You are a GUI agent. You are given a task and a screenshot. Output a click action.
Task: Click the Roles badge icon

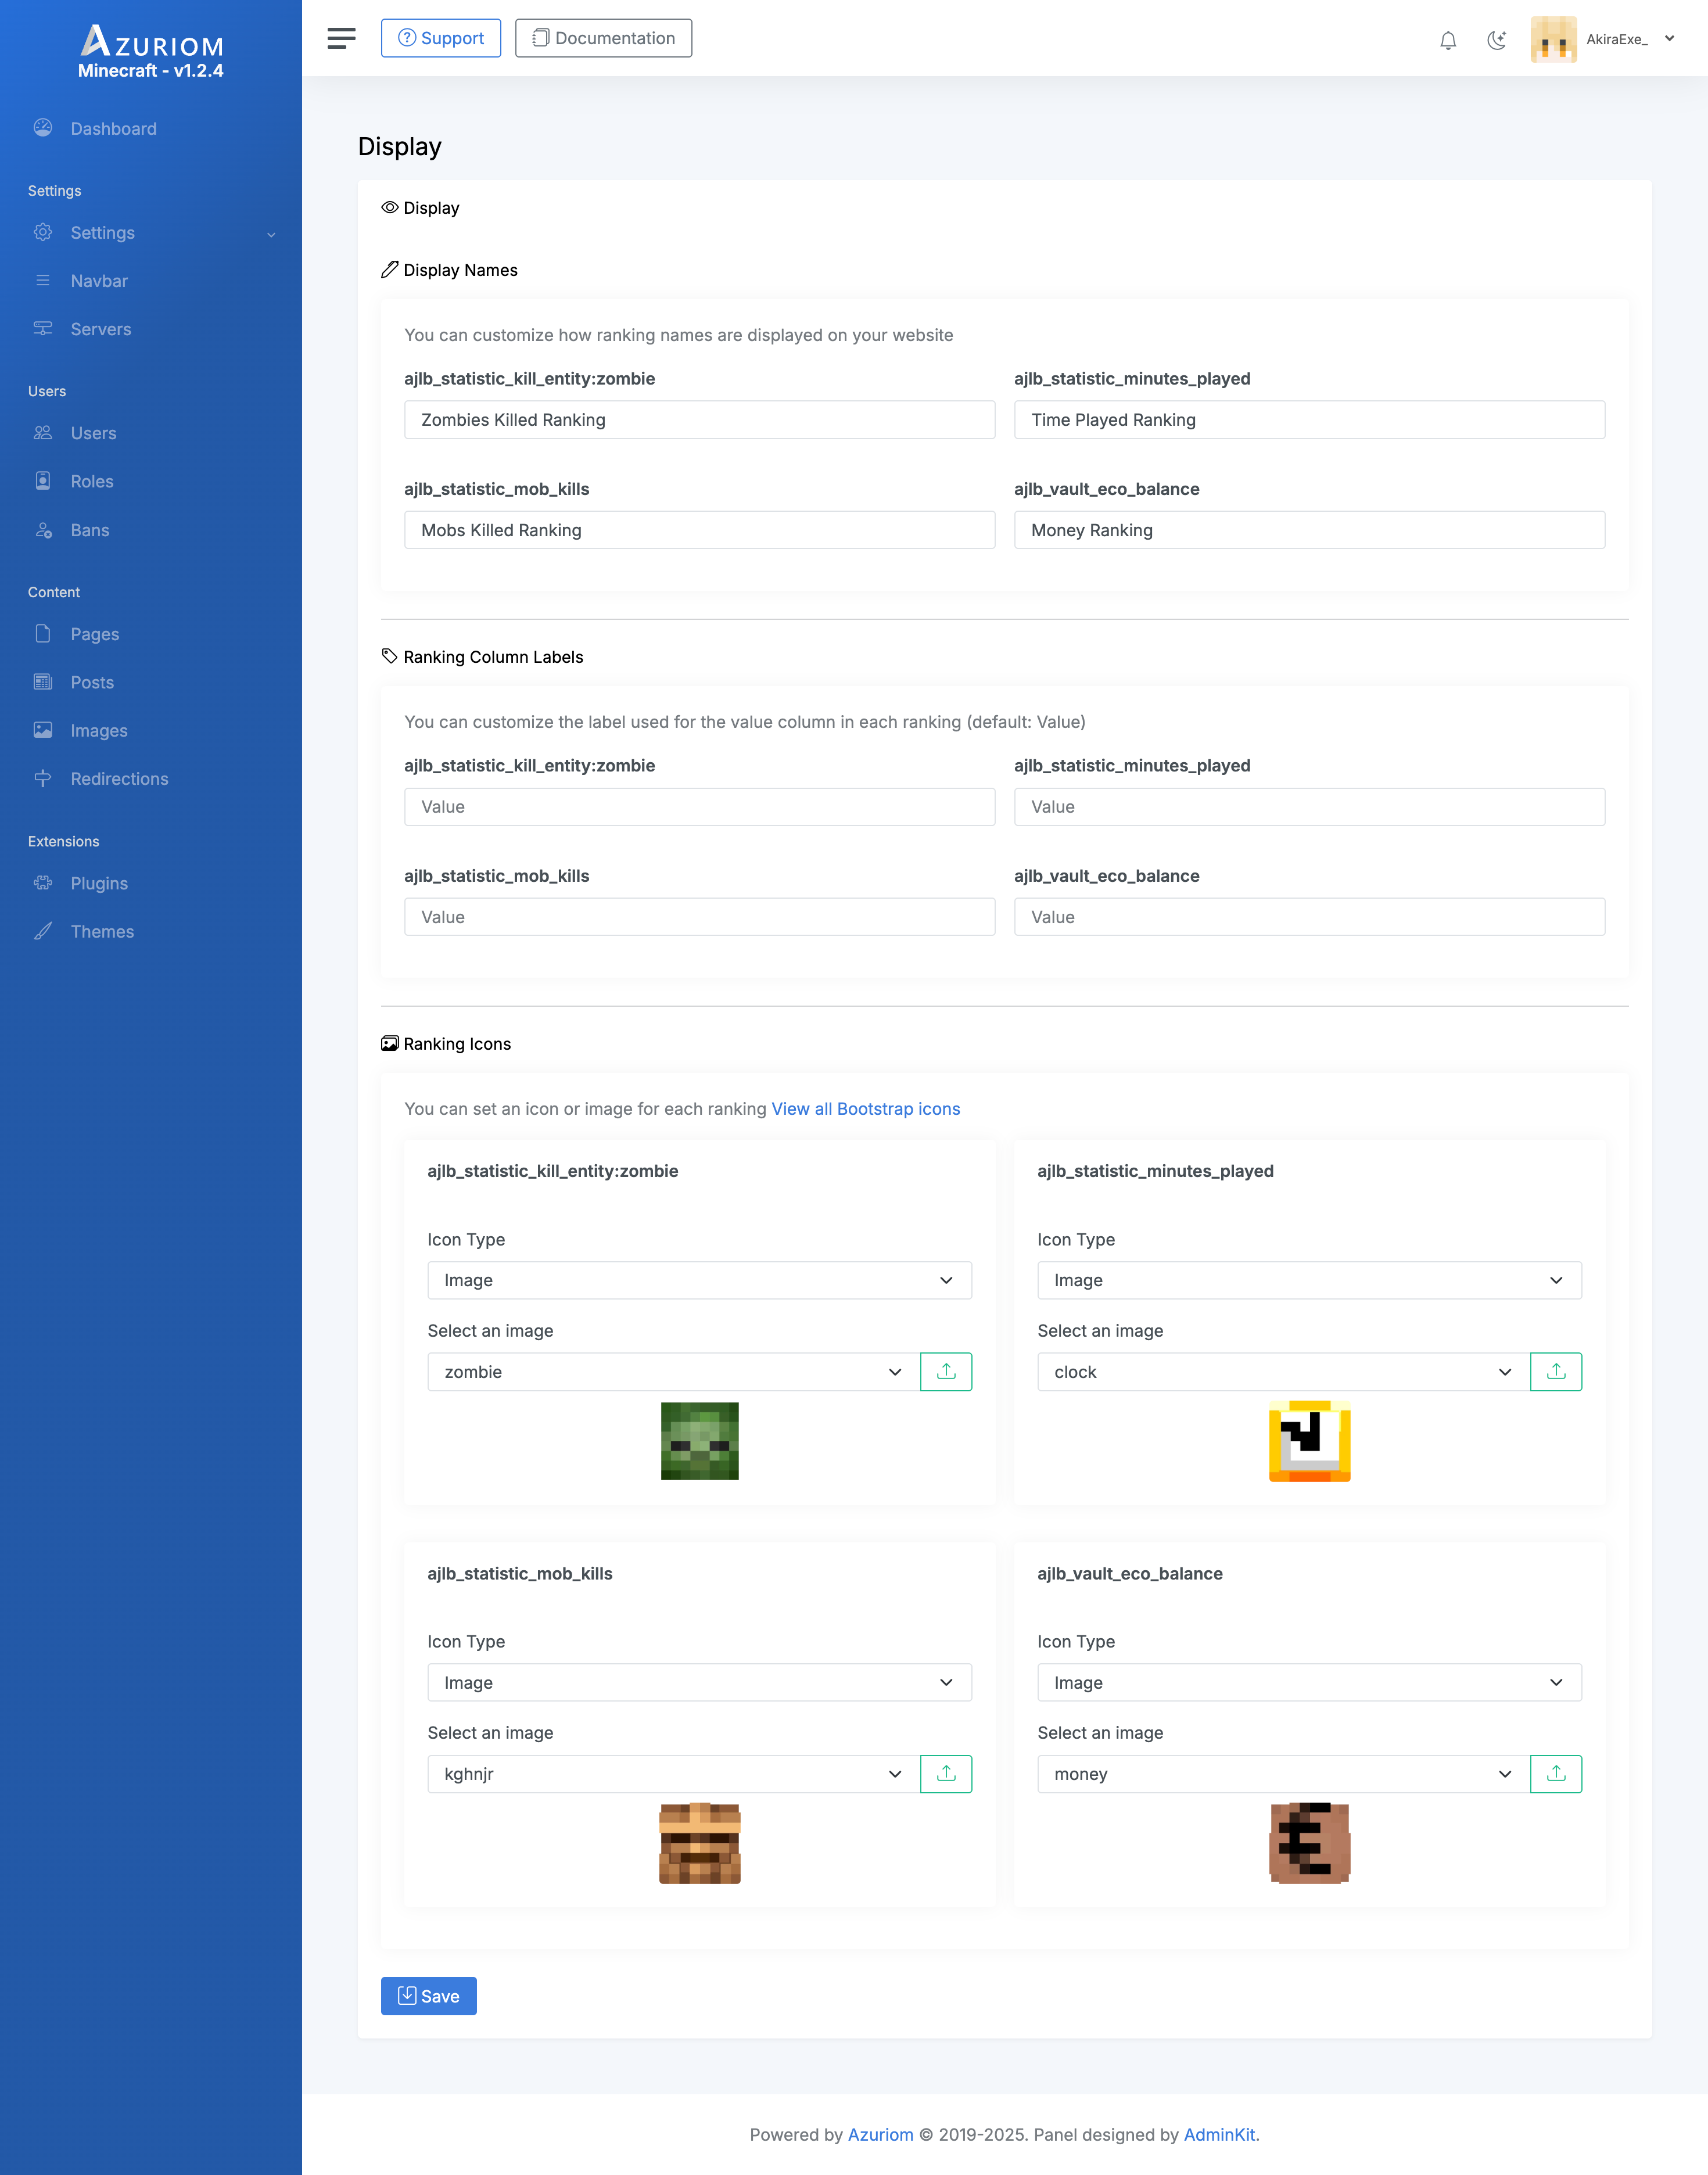point(43,480)
